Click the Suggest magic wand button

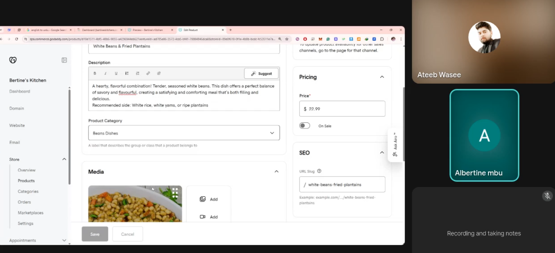tap(261, 74)
